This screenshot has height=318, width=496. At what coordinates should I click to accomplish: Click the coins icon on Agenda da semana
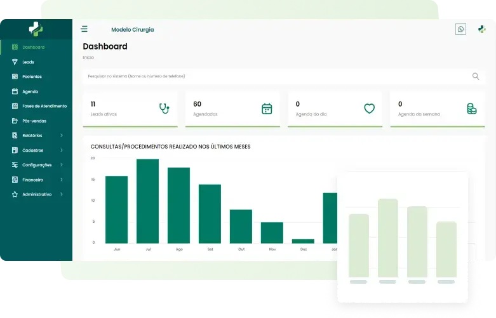[471, 109]
